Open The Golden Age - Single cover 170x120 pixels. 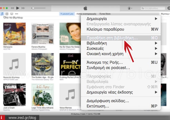tap(43, 64)
